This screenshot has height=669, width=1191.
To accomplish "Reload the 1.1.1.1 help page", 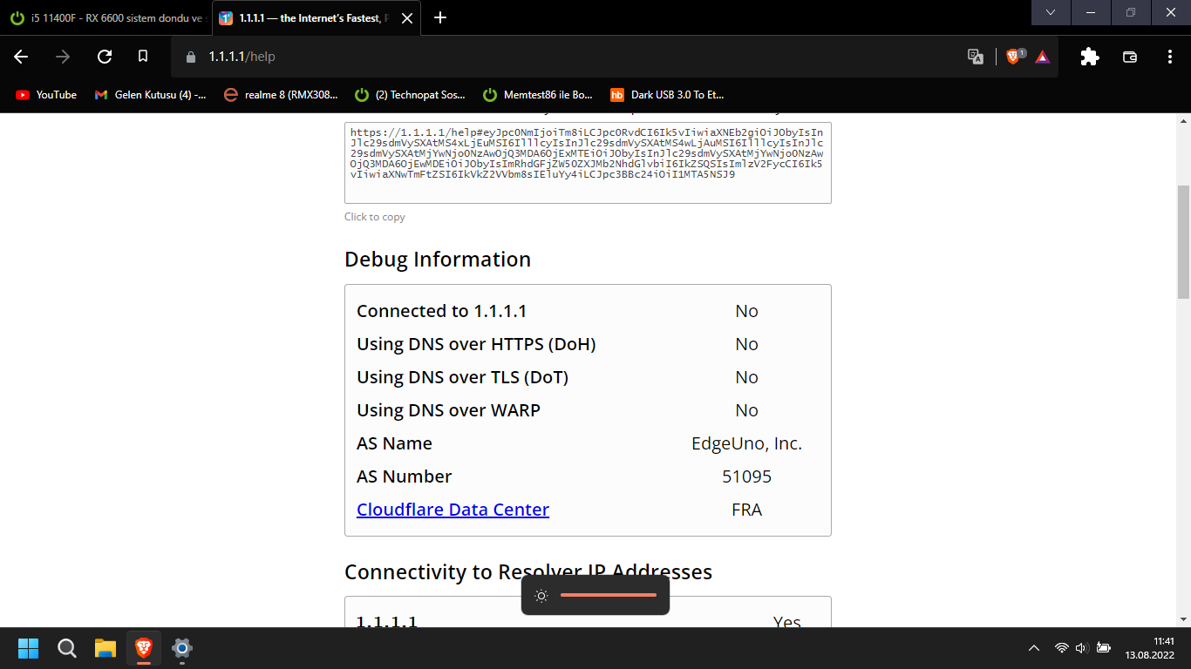I will (105, 57).
